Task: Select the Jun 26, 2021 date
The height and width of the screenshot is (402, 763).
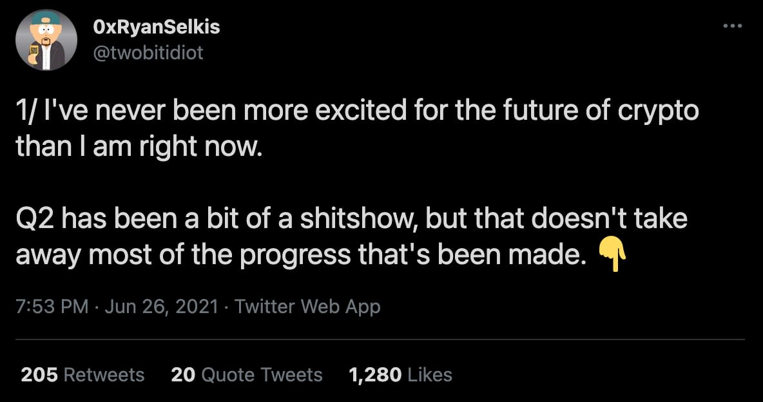Action: [161, 307]
